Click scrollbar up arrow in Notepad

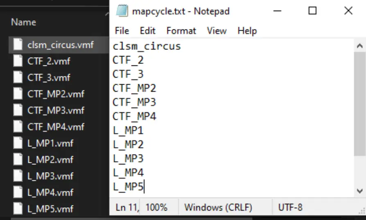pyautogui.click(x=360, y=45)
